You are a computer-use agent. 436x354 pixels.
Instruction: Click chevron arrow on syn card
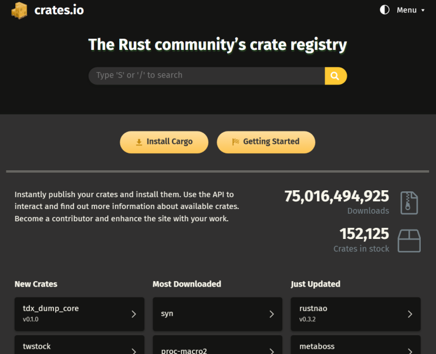point(272,314)
